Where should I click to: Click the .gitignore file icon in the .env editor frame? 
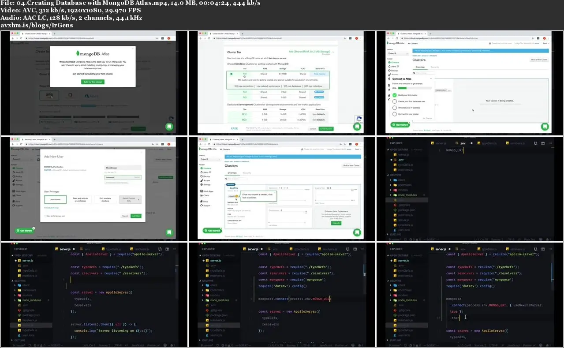coord(395,205)
